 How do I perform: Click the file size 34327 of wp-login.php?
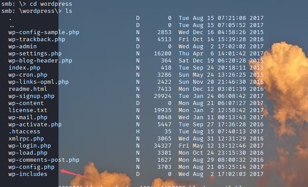[162, 146]
